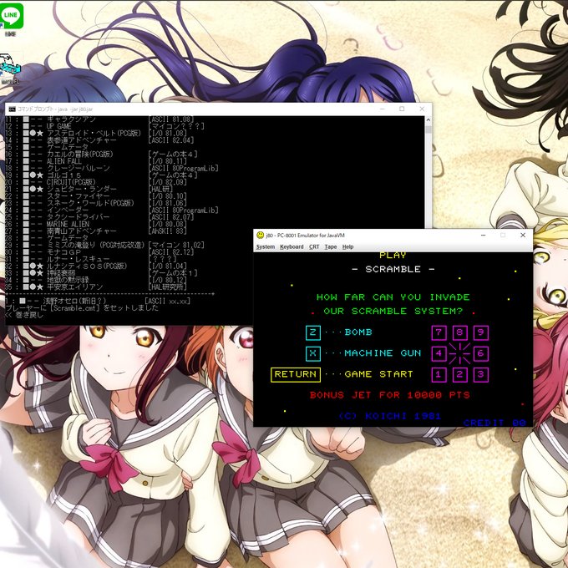This screenshot has width=568, height=568.
Task: Click the Z key box for BOMB
Action: tap(313, 332)
